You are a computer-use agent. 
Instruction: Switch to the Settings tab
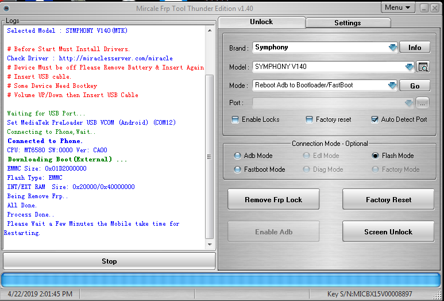point(348,23)
